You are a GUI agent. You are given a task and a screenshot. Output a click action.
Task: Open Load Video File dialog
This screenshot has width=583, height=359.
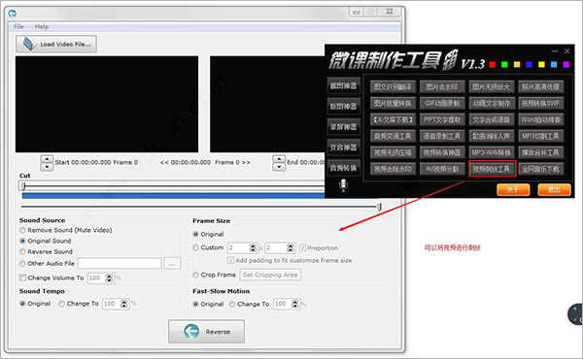pyautogui.click(x=56, y=44)
